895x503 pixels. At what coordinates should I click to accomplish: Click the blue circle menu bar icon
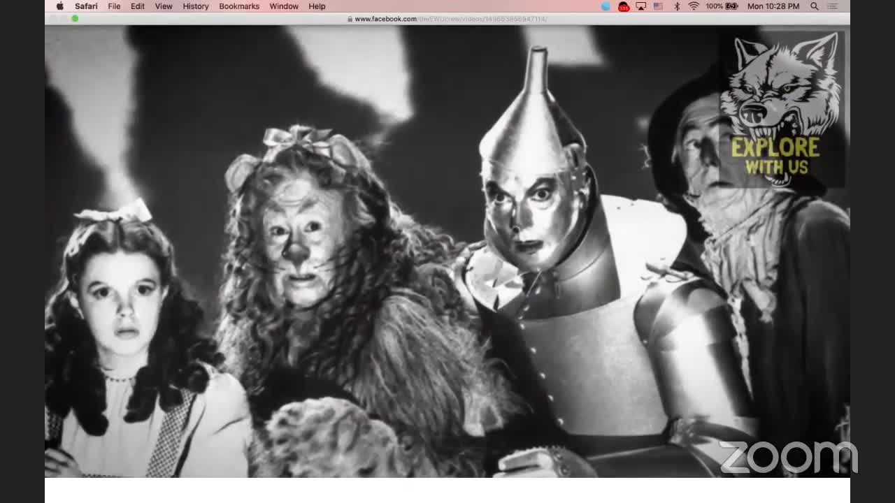pyautogui.click(x=606, y=6)
